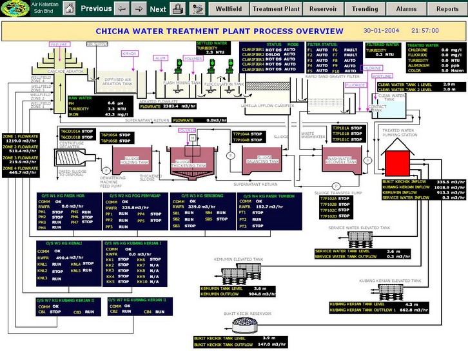Click the Kemumin Elevated Tank icon
Image resolution: width=468 pixels, height=351 pixels.
click(240, 273)
